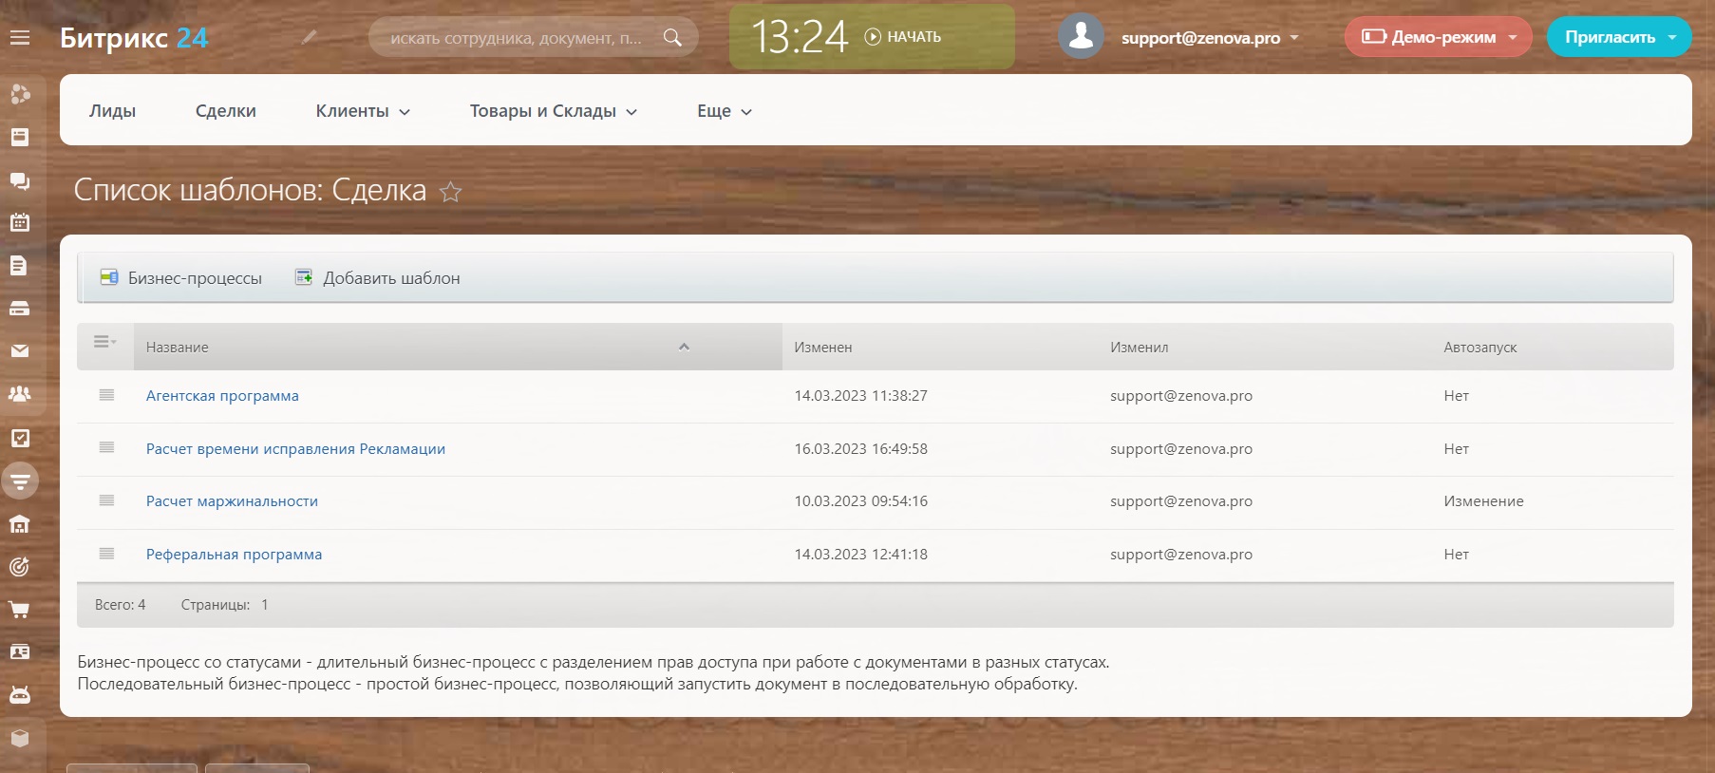The width and height of the screenshot is (1715, 773).
Task: Click the user avatar icon
Action: click(1081, 37)
